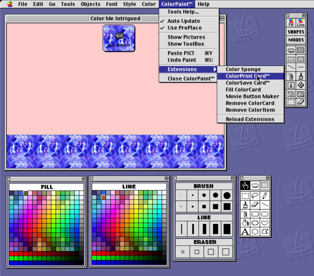Select the regular polygon hexagon tool
The image size is (314, 276).
click(255, 232)
